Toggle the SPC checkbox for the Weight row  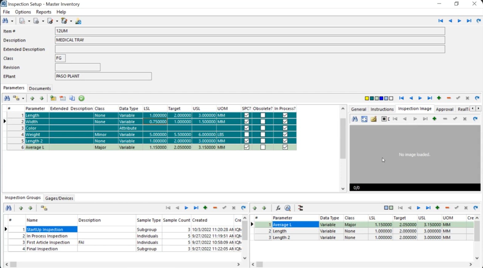[x=246, y=134]
